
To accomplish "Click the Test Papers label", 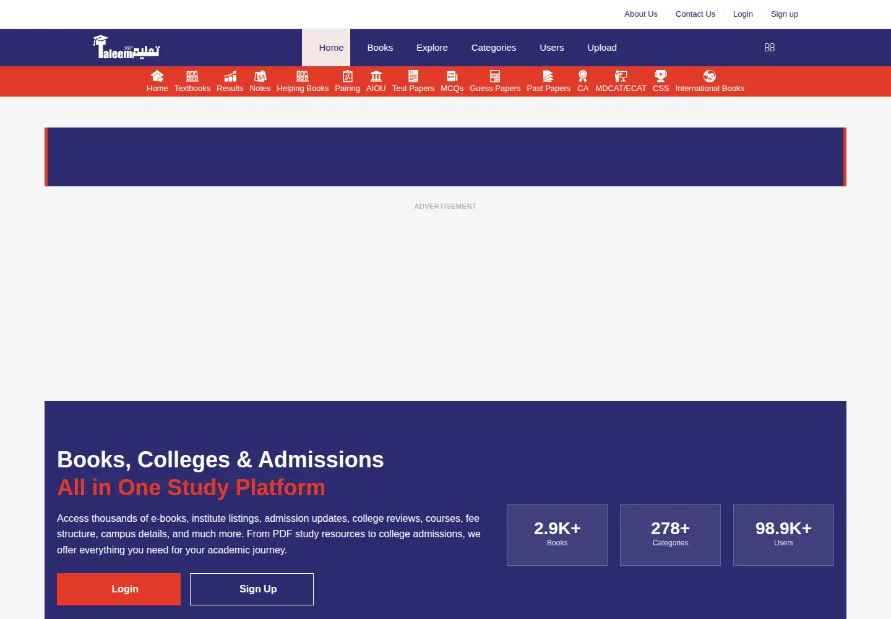I will [413, 89].
